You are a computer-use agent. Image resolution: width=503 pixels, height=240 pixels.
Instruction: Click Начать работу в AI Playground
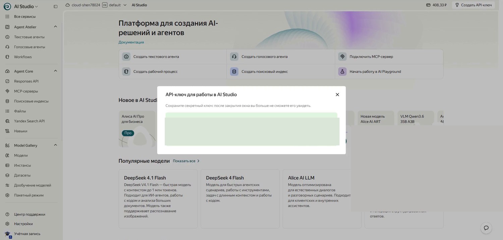tap(389, 71)
